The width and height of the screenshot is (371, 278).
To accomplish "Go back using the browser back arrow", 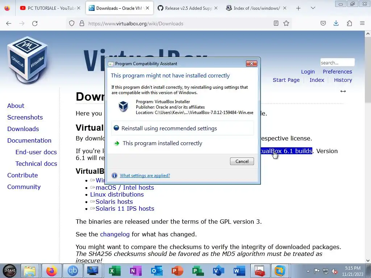I will pos(9,24).
